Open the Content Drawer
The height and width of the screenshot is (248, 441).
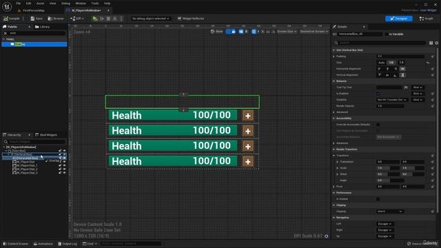[x=16, y=244]
